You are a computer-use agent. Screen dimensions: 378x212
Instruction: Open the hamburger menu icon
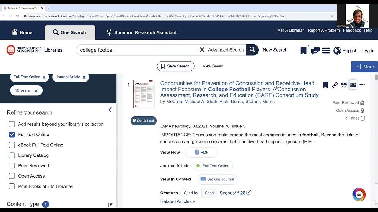click(x=326, y=51)
